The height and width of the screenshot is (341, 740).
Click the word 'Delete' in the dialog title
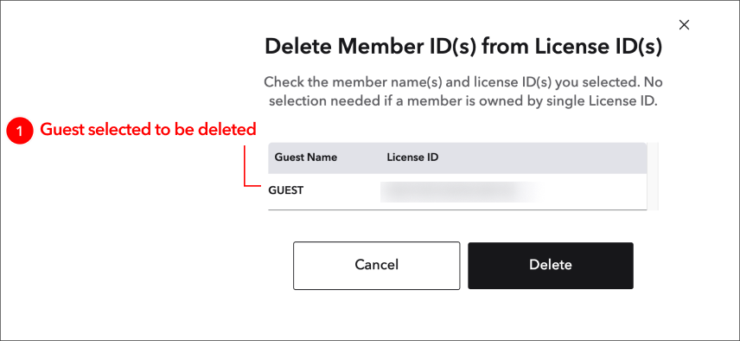click(298, 48)
